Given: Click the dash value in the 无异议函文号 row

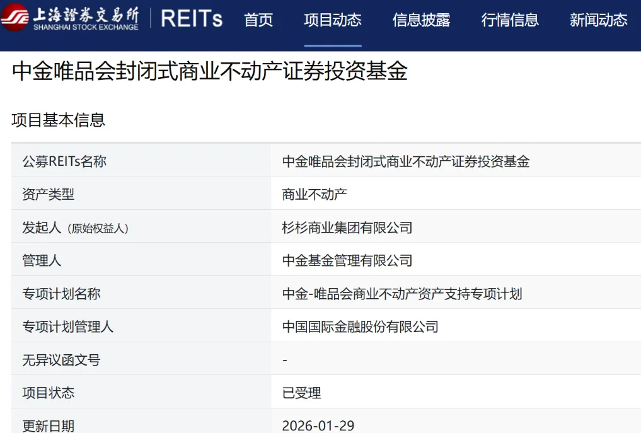Looking at the screenshot, I should tap(285, 361).
